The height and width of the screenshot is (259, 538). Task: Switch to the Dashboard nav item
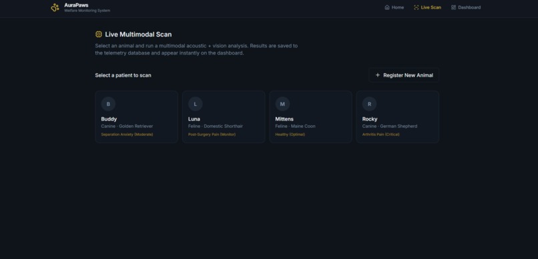click(466, 7)
